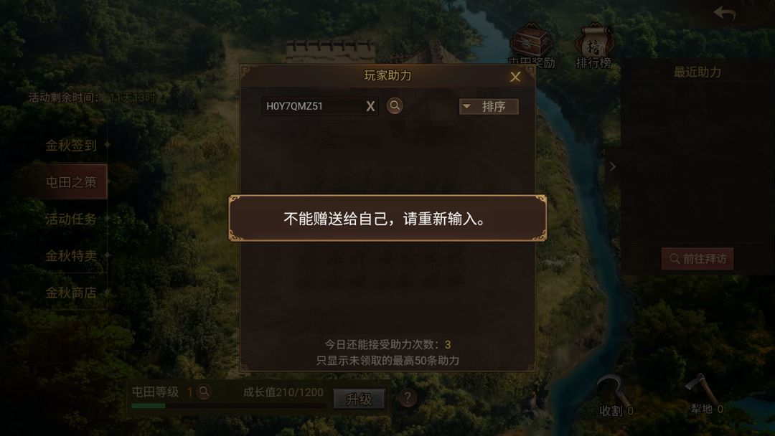Collapse the 最近助力 panel with chevron

coord(613,167)
